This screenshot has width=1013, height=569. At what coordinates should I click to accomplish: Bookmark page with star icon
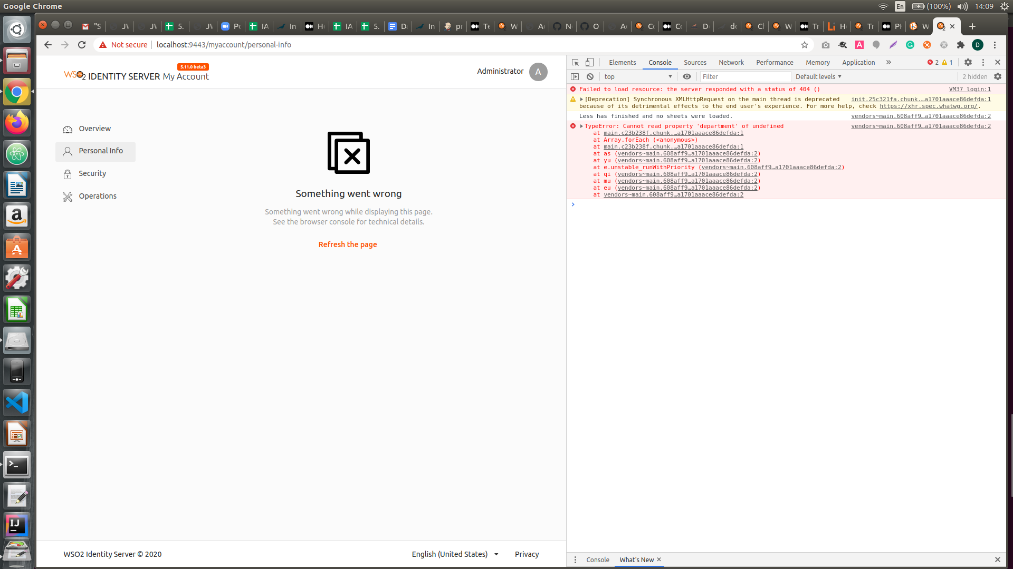pyautogui.click(x=804, y=45)
